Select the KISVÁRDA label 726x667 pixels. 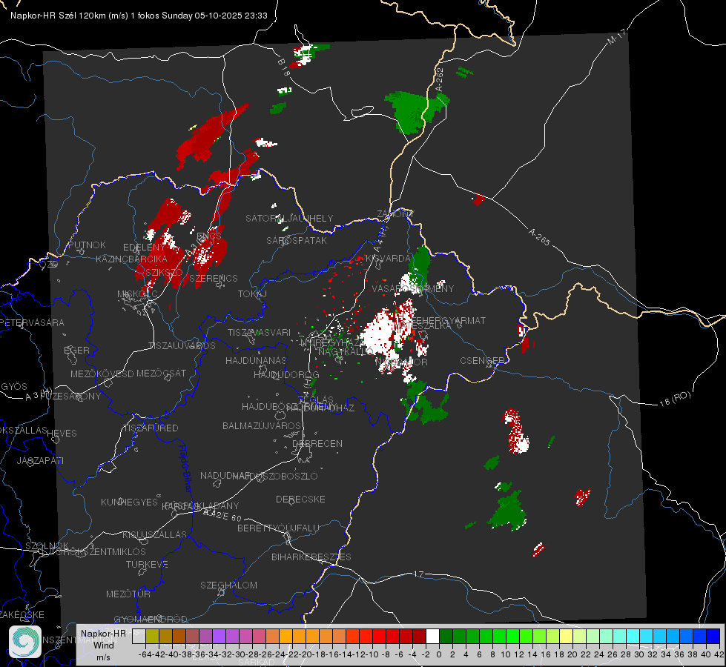(x=388, y=258)
